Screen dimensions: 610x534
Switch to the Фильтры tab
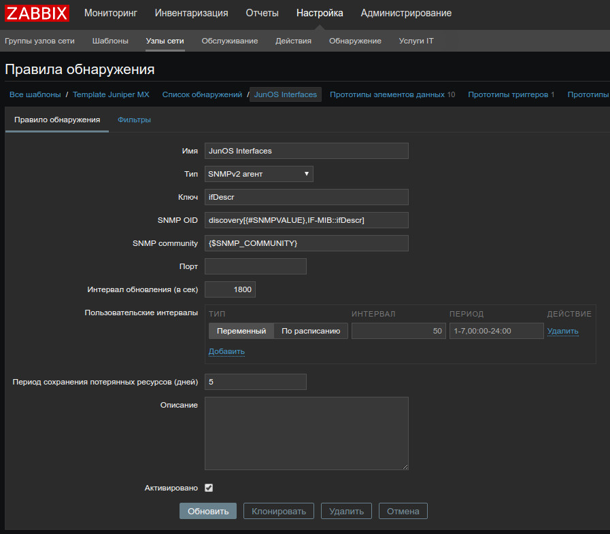[x=134, y=120]
